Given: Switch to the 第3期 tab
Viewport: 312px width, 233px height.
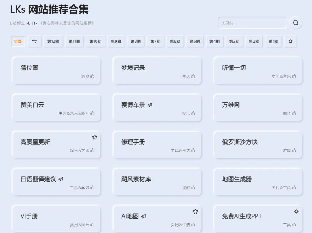Looking at the screenshot, I should [234, 41].
